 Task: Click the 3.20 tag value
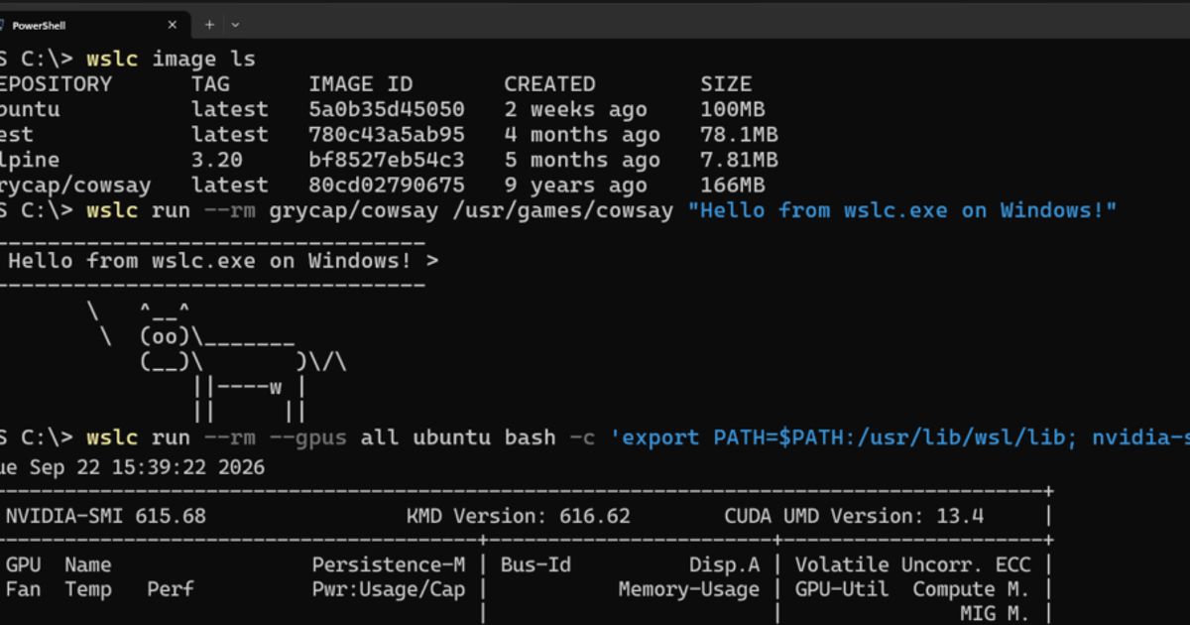[x=217, y=160]
